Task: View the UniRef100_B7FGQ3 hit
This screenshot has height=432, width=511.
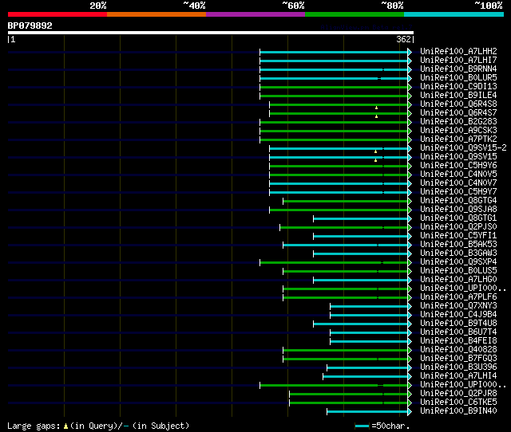Action: [x=458, y=359]
